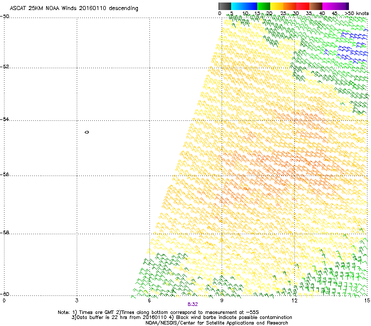The width and height of the screenshot is (371, 326).
Task: Click the 0 longitude axis label
Action: click(4, 300)
